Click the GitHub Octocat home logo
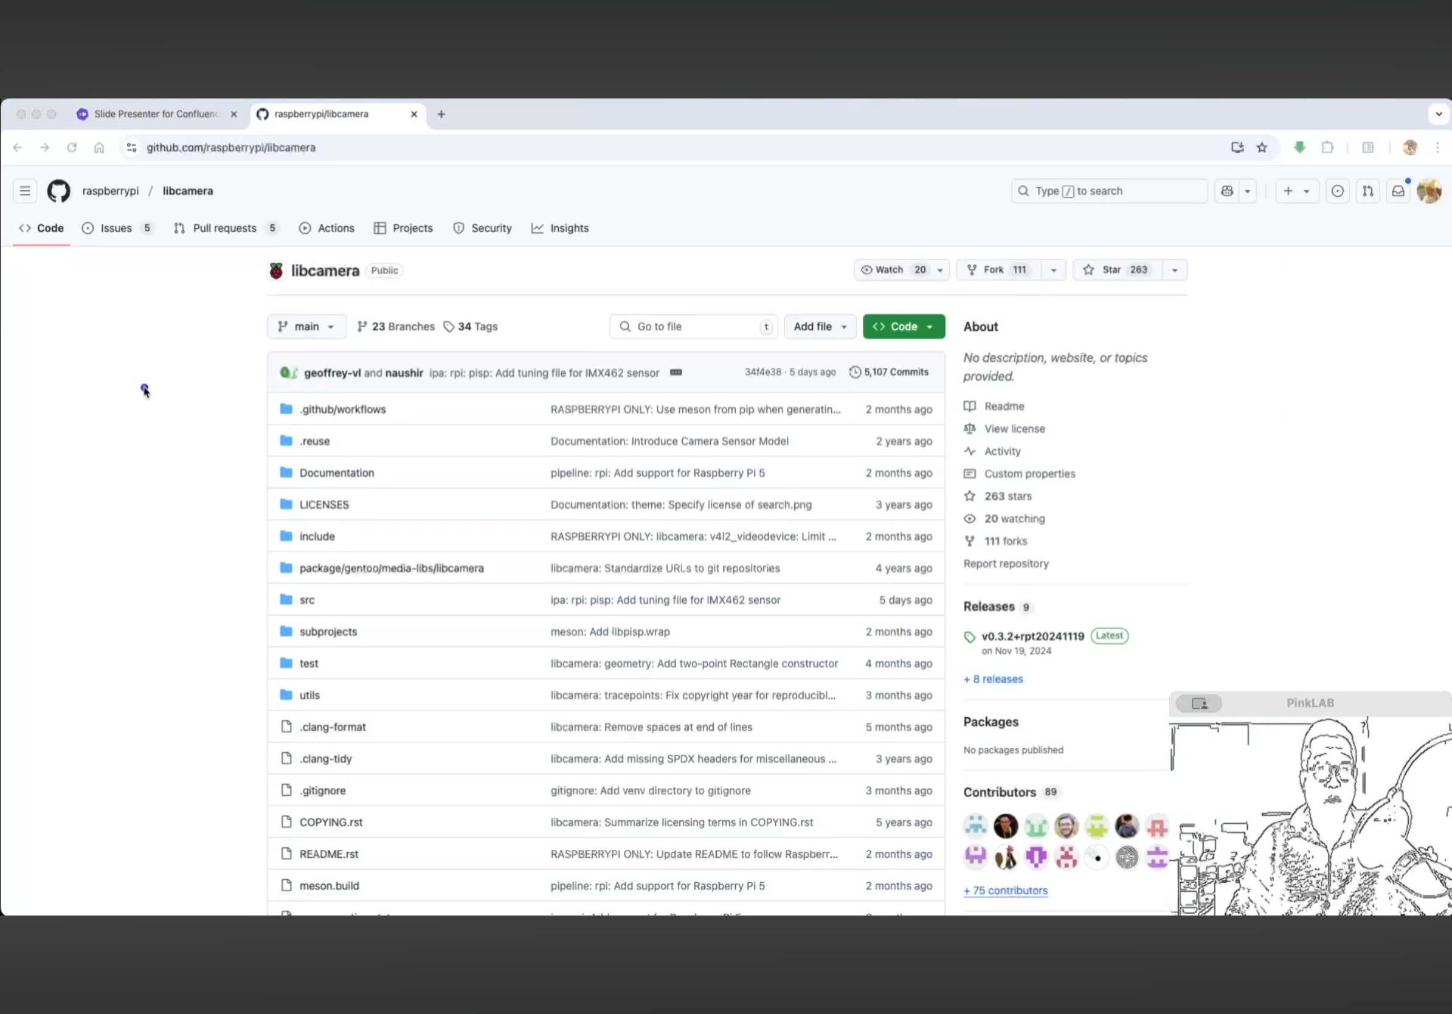 [x=59, y=191]
